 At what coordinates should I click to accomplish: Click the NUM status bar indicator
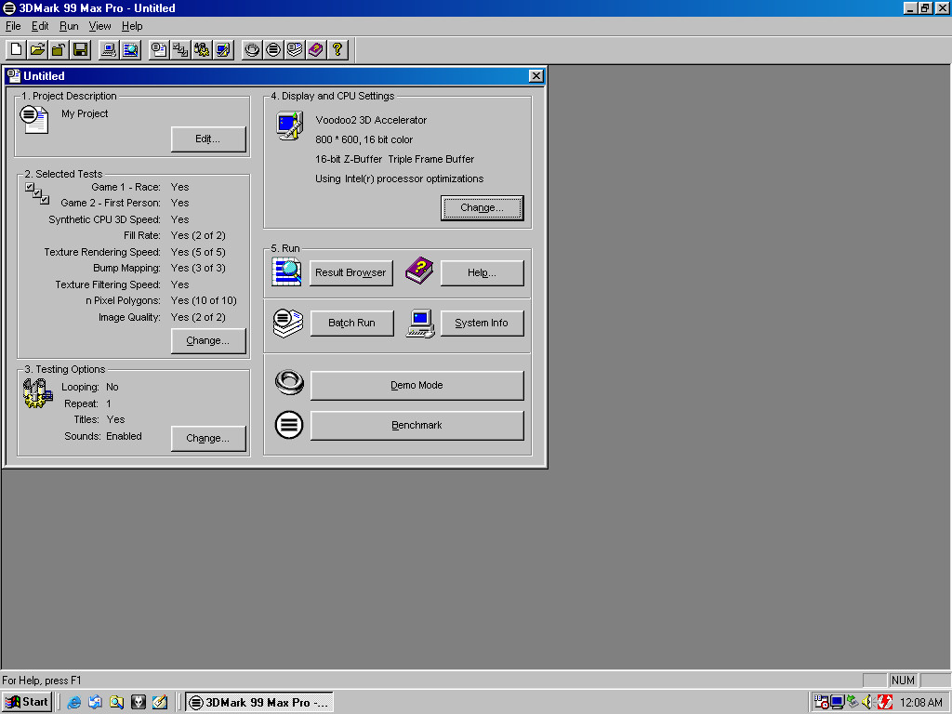click(903, 681)
